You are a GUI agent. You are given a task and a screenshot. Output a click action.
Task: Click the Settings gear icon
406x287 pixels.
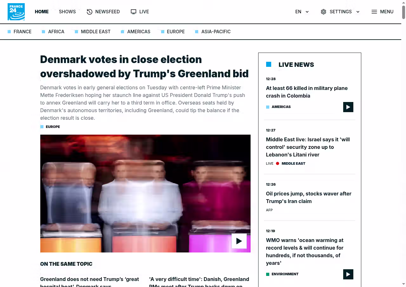(324, 12)
